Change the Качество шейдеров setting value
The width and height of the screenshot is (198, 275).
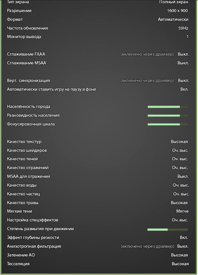point(180,151)
